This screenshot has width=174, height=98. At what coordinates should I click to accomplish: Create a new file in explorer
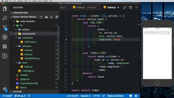tap(41, 17)
